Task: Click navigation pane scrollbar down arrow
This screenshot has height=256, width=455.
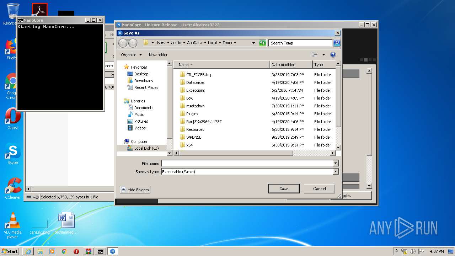Action: click(x=170, y=153)
